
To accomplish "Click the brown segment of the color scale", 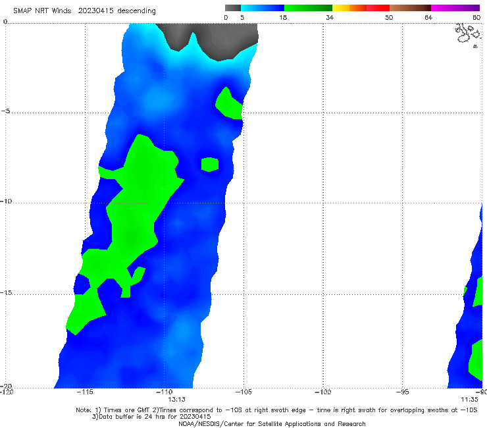I will [x=410, y=8].
